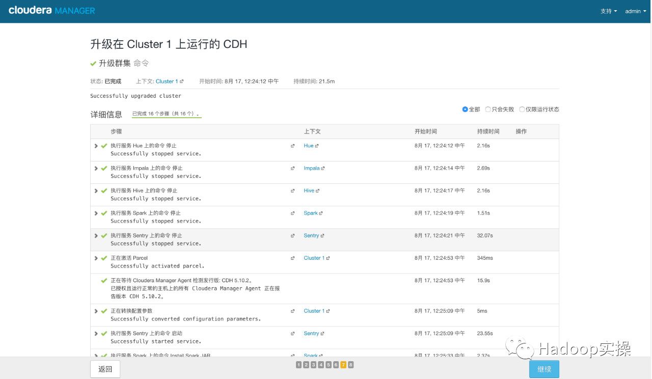Expand the 正在激活 Parcel row
The image size is (652, 379).
tap(96, 258)
